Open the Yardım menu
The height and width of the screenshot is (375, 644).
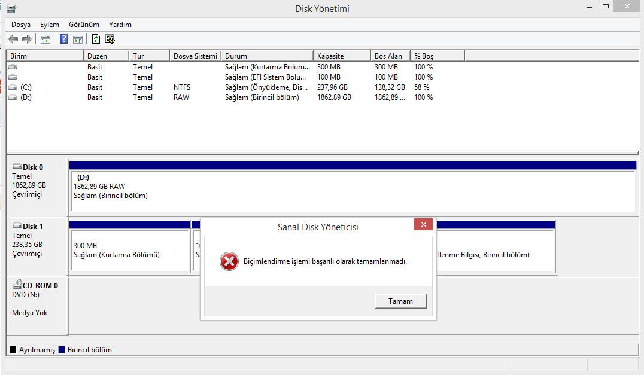[120, 25]
